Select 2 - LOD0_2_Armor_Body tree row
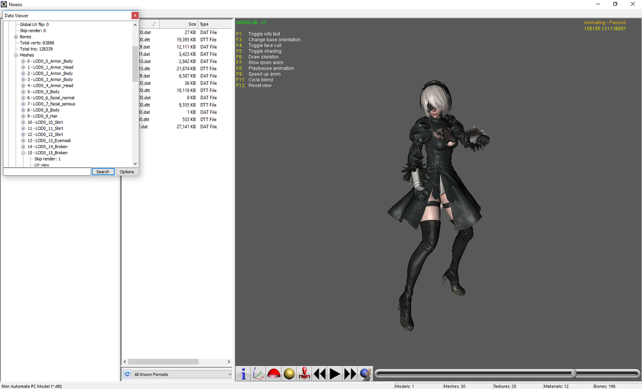Screen dimensions: 642x389 50,74
